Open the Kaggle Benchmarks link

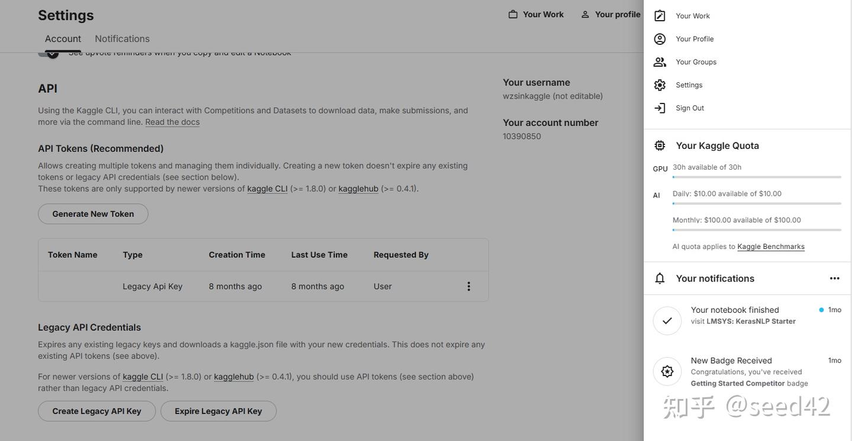[771, 247]
